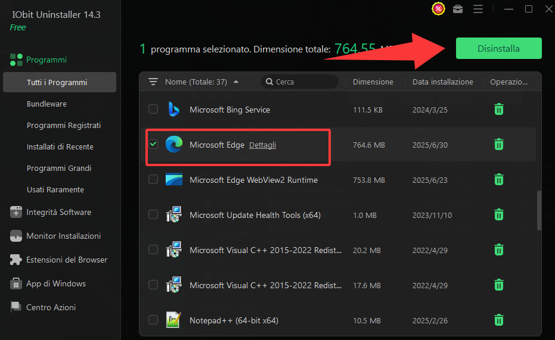Screen dimensions: 555x340
Task: Show Installati di Recente
Action: (60, 146)
